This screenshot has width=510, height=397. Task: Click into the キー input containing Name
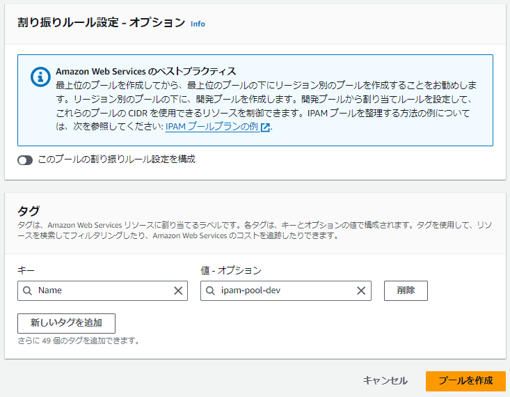tap(102, 290)
